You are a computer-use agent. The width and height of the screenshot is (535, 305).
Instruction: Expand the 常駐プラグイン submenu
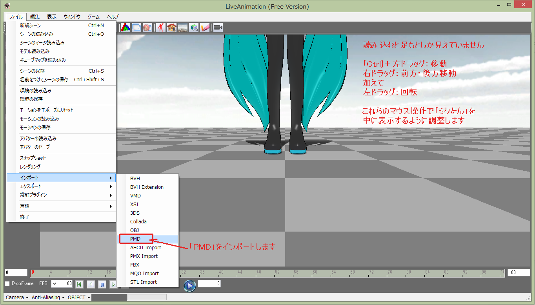tap(61, 195)
